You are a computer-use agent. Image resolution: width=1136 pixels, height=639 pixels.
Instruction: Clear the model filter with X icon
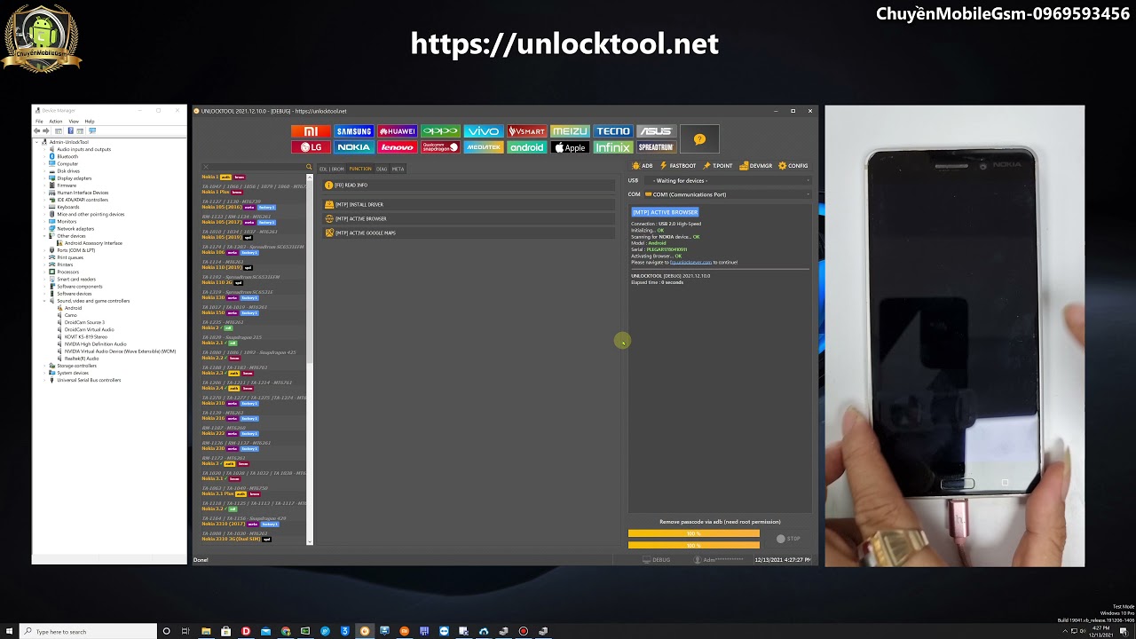[x=205, y=167]
